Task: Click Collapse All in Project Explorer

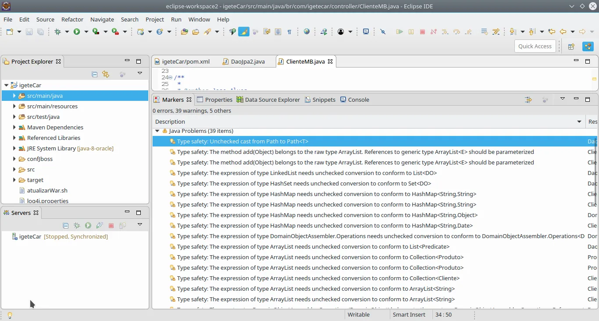Action: click(94, 74)
